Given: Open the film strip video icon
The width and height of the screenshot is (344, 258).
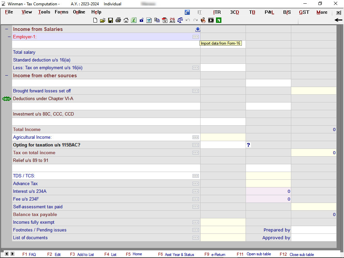Looking at the screenshot, I should pos(211,20).
